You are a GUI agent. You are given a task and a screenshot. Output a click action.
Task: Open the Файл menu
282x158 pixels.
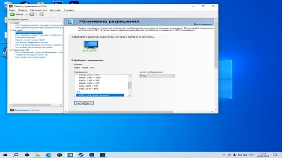pyautogui.click(x=12, y=10)
